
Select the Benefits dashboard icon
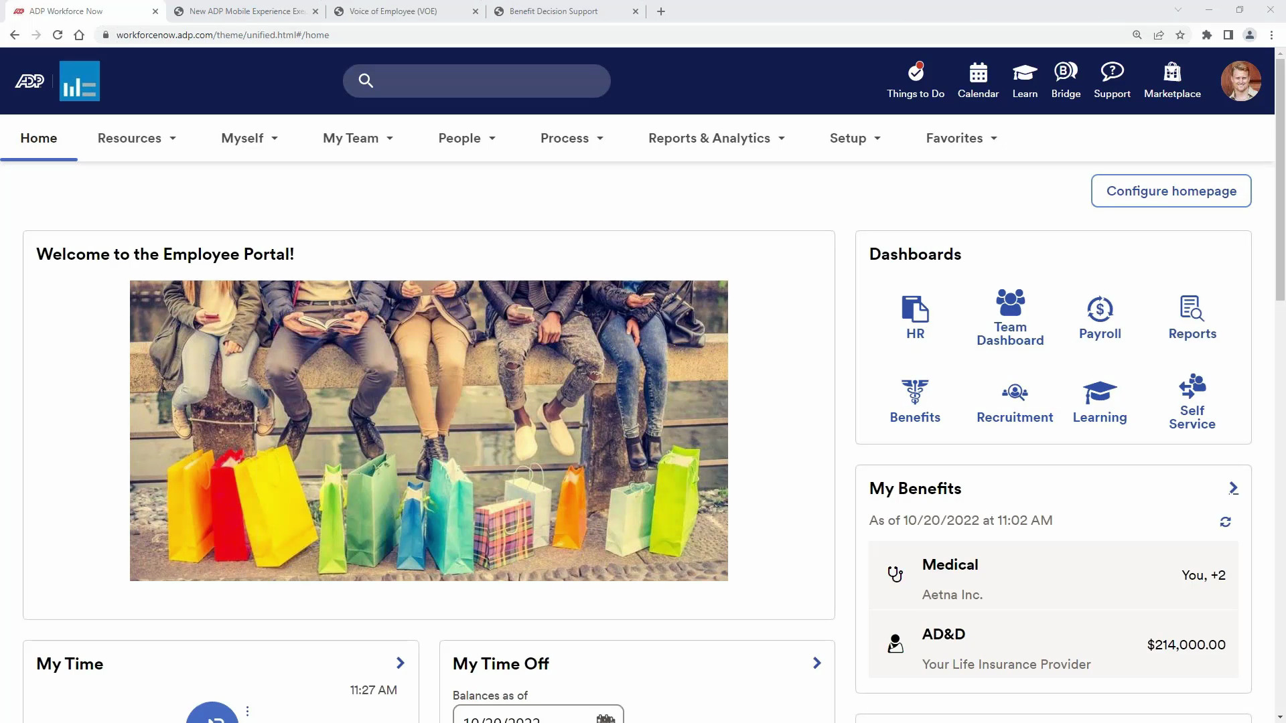coord(915,400)
